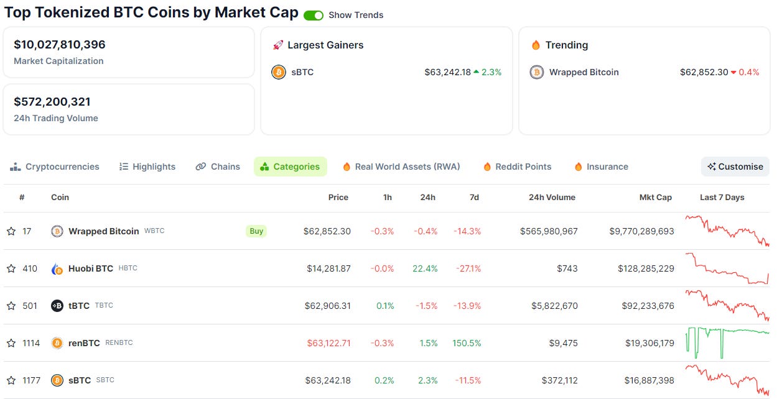Click the sBTC coin icon in Largest Gainers

click(x=279, y=72)
